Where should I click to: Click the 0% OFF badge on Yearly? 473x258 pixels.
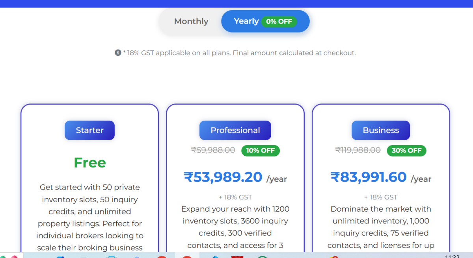click(x=279, y=22)
